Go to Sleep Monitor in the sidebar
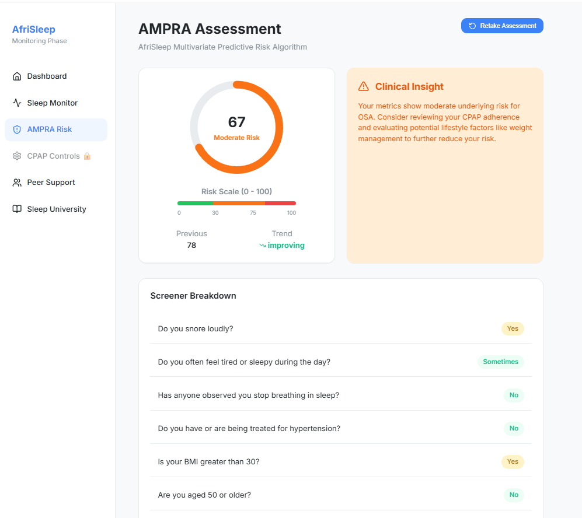This screenshot has height=518, width=582. 56,103
